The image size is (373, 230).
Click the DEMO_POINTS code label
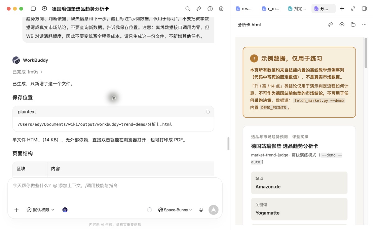pyautogui.click(x=273, y=108)
